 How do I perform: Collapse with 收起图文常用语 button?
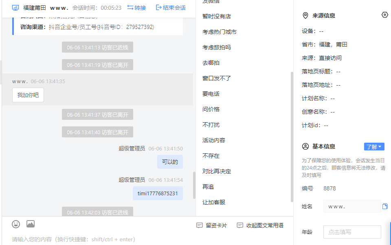(260, 225)
